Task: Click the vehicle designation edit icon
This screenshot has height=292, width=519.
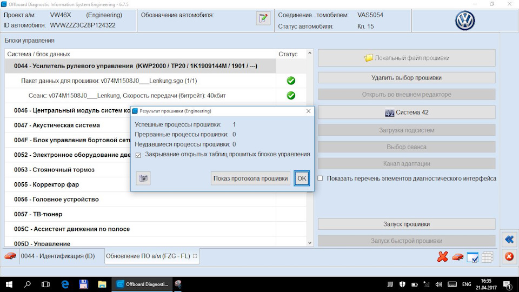Action: coord(263,18)
